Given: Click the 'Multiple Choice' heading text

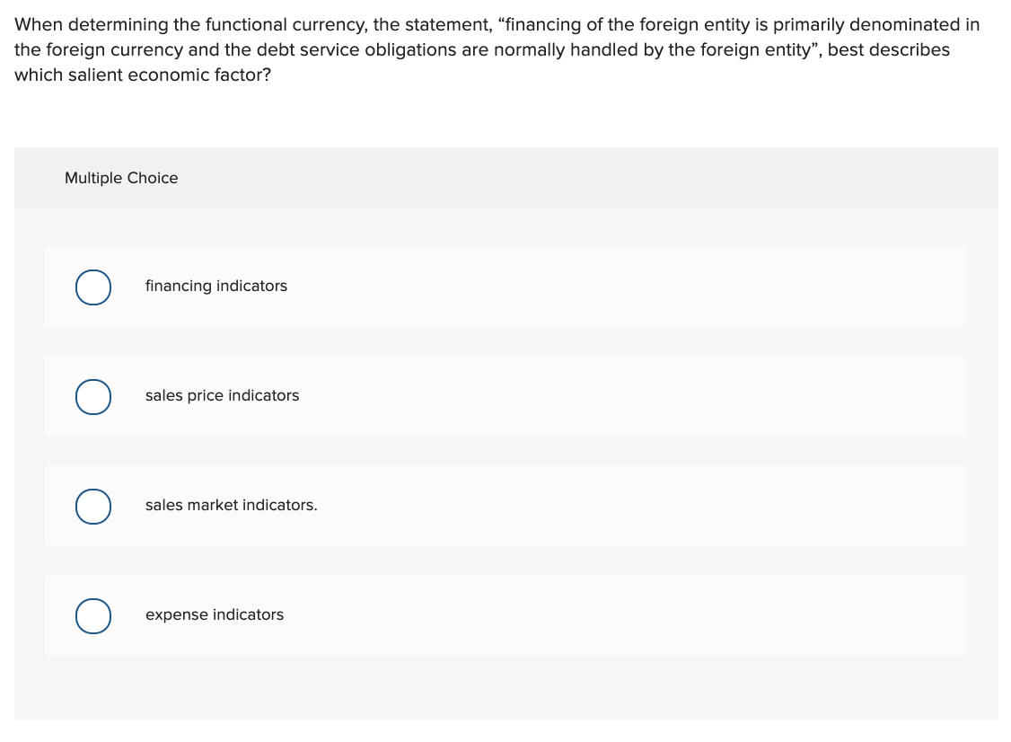Looking at the screenshot, I should click(121, 178).
